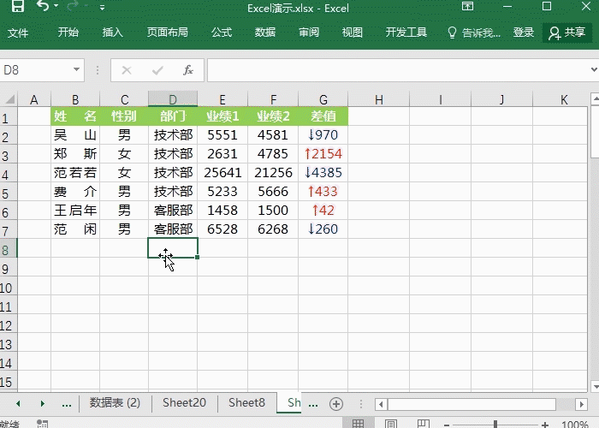Select the ↑42 difference cell
Viewport: 599px width, 428px height.
pos(323,211)
